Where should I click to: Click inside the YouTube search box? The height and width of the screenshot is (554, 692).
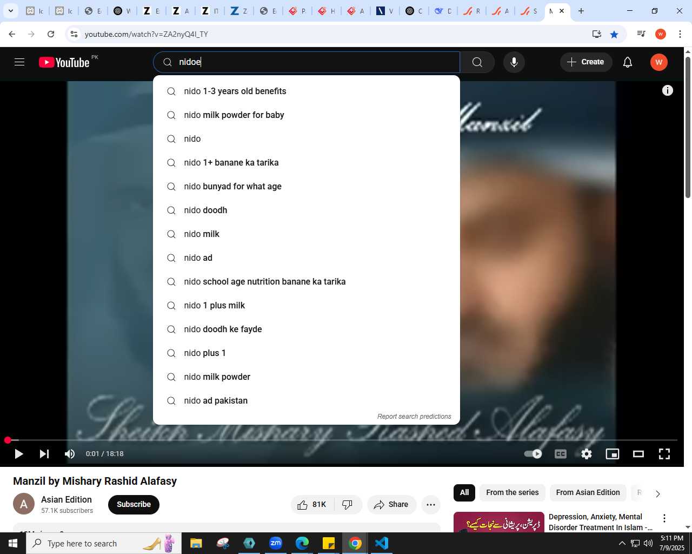pos(307,62)
